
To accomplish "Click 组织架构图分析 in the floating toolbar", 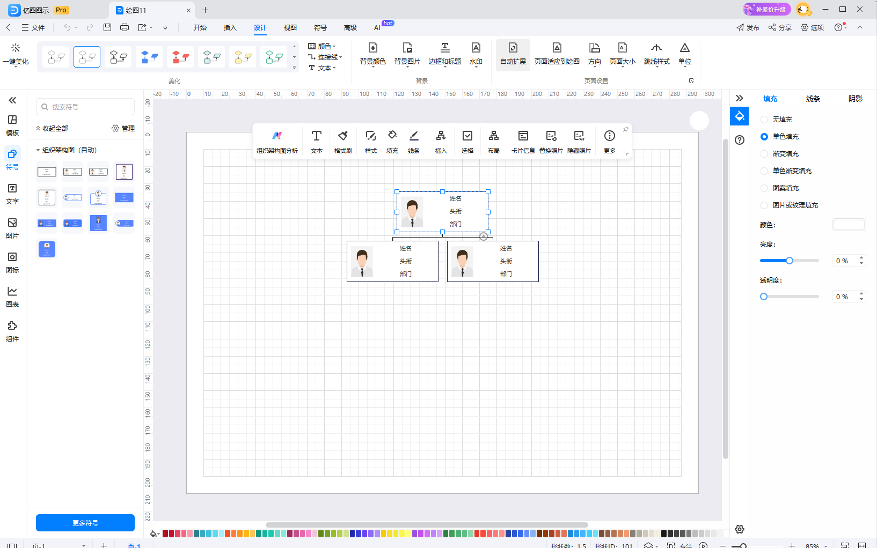I will point(277,142).
